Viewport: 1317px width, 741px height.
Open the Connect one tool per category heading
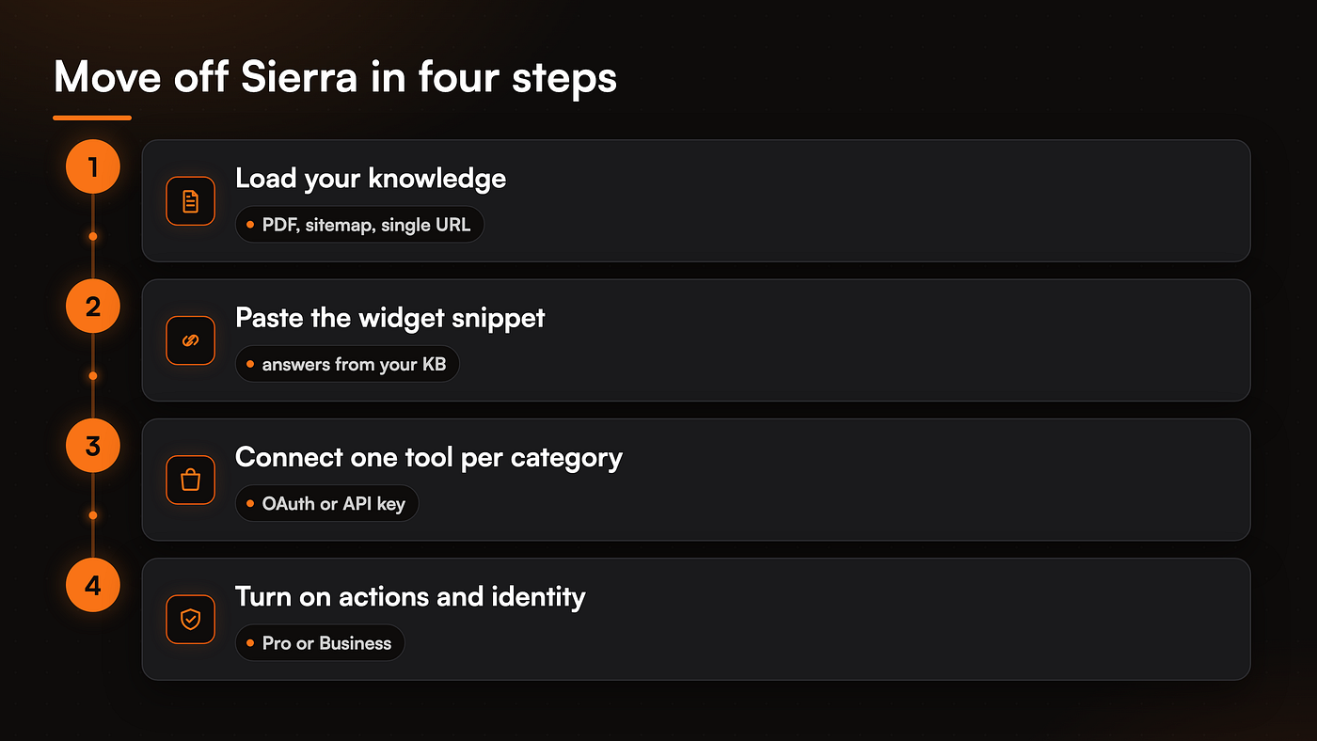click(429, 458)
